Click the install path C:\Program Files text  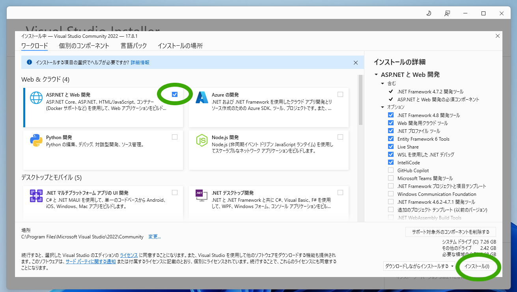tap(82, 237)
